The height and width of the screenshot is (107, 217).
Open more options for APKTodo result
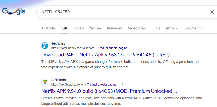tap(122, 84)
